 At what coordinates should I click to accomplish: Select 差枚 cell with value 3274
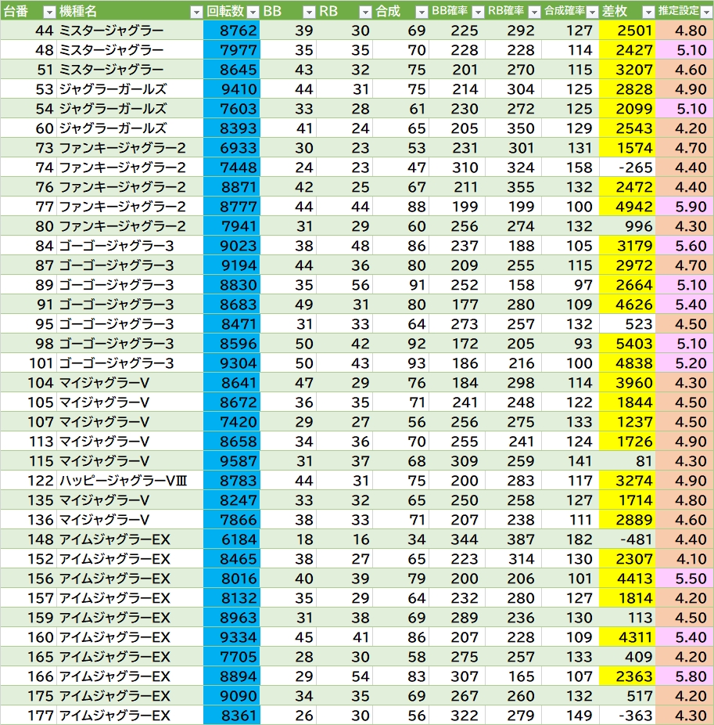627,481
